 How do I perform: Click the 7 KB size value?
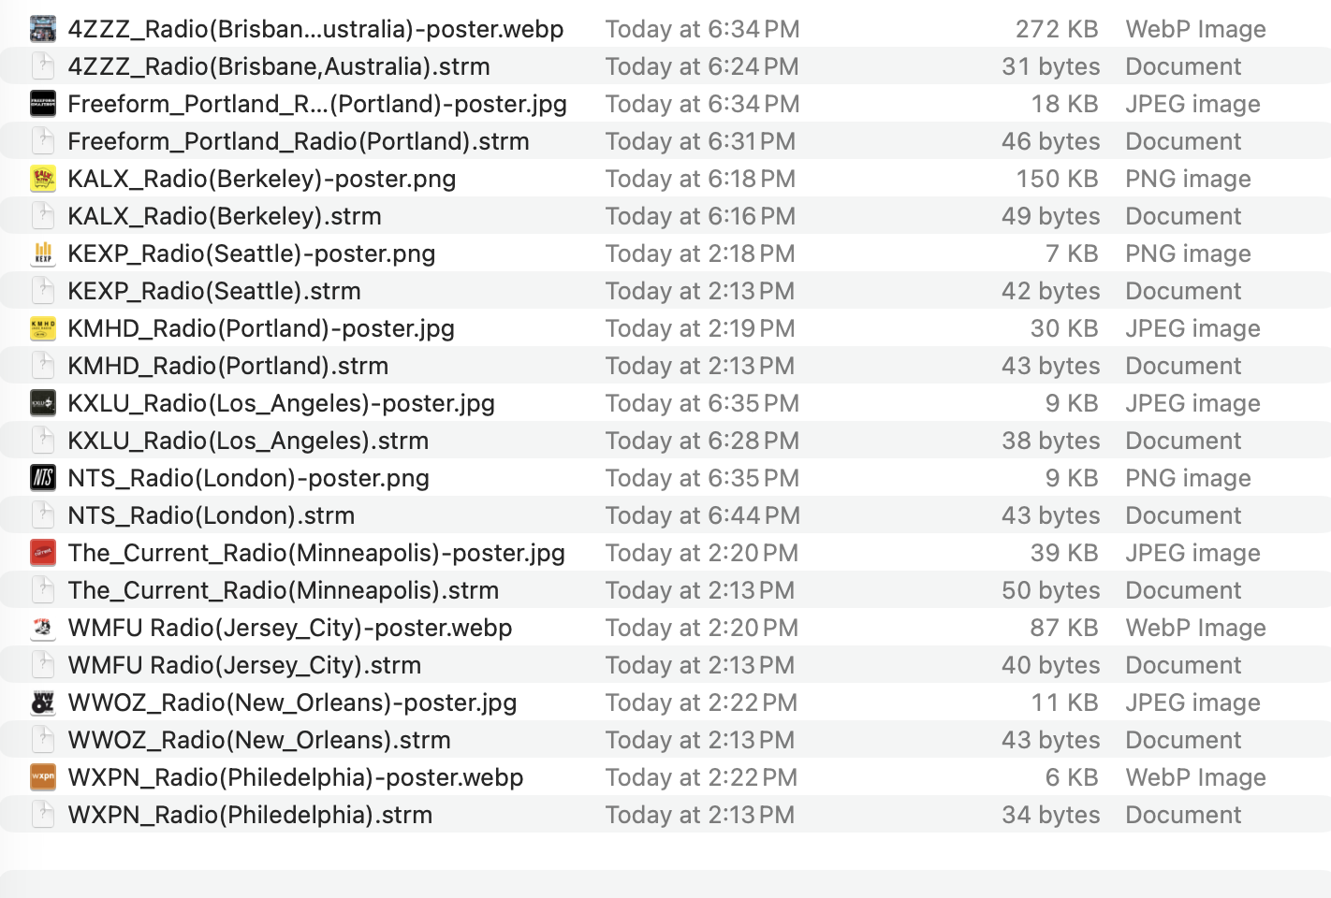point(1072,253)
